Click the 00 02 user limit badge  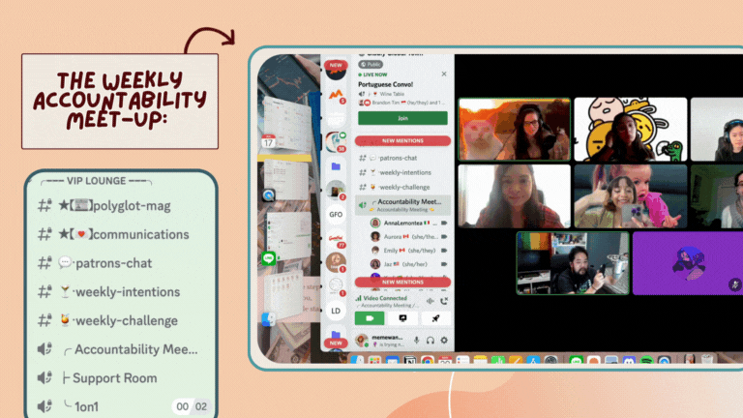(x=192, y=406)
